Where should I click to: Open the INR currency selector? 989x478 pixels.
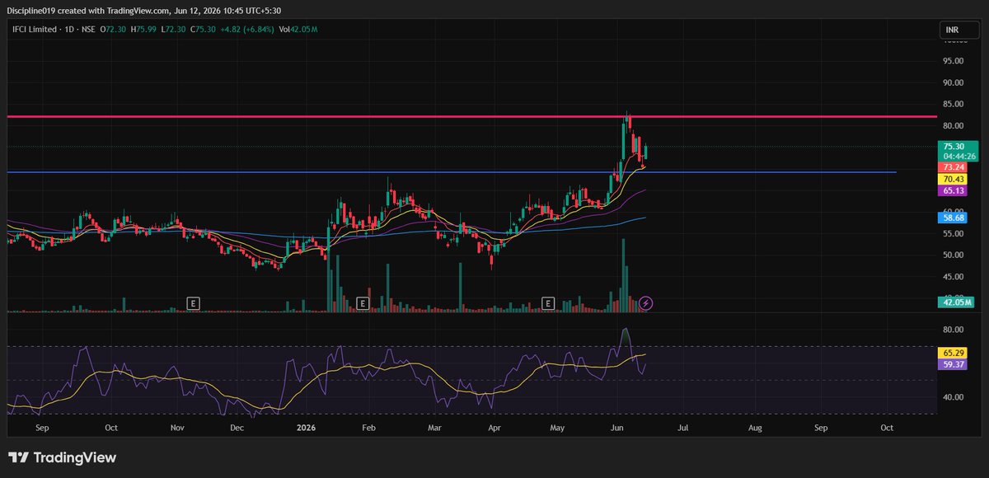(x=959, y=30)
